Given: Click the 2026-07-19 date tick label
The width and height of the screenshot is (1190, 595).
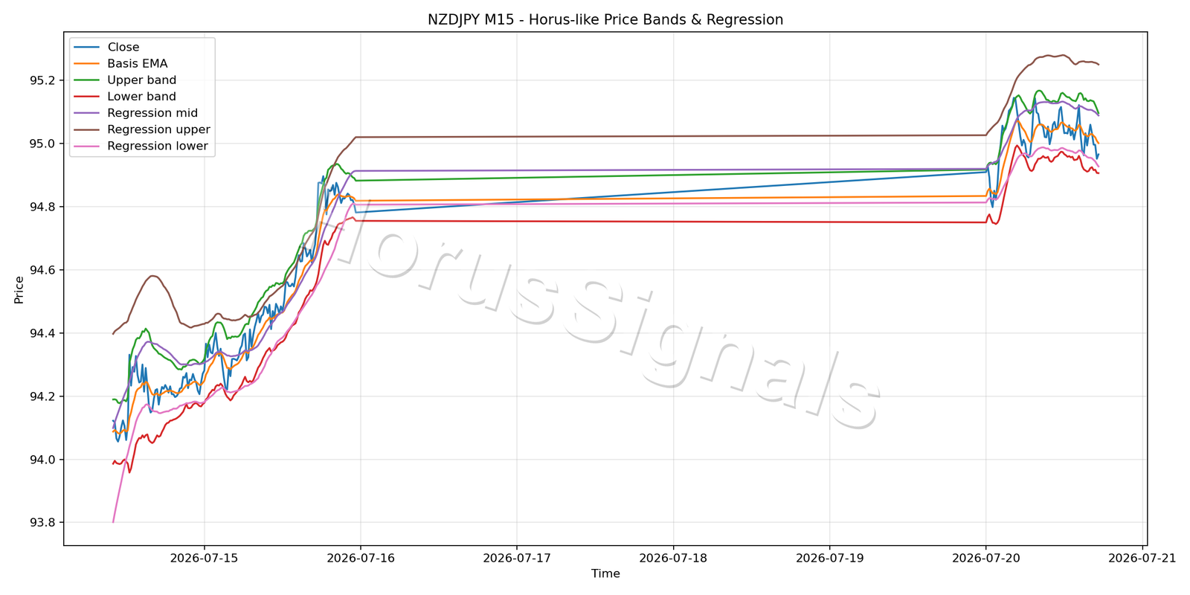Looking at the screenshot, I should pyautogui.click(x=829, y=558).
